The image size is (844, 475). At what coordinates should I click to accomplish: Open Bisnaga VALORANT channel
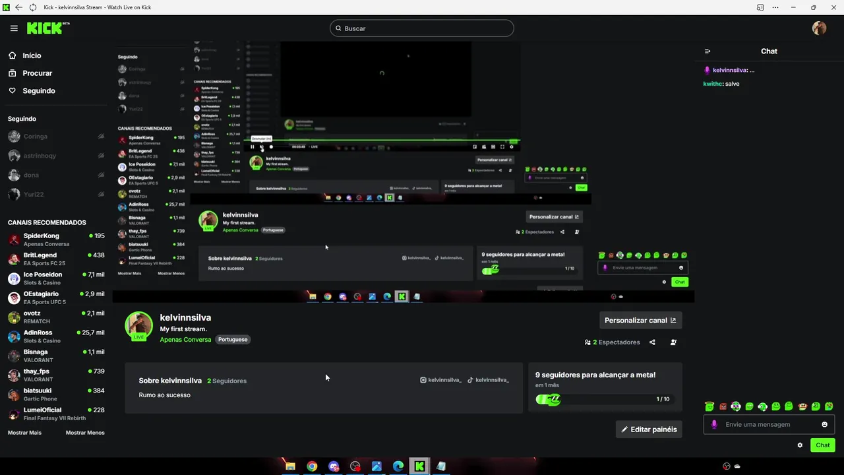point(56,356)
